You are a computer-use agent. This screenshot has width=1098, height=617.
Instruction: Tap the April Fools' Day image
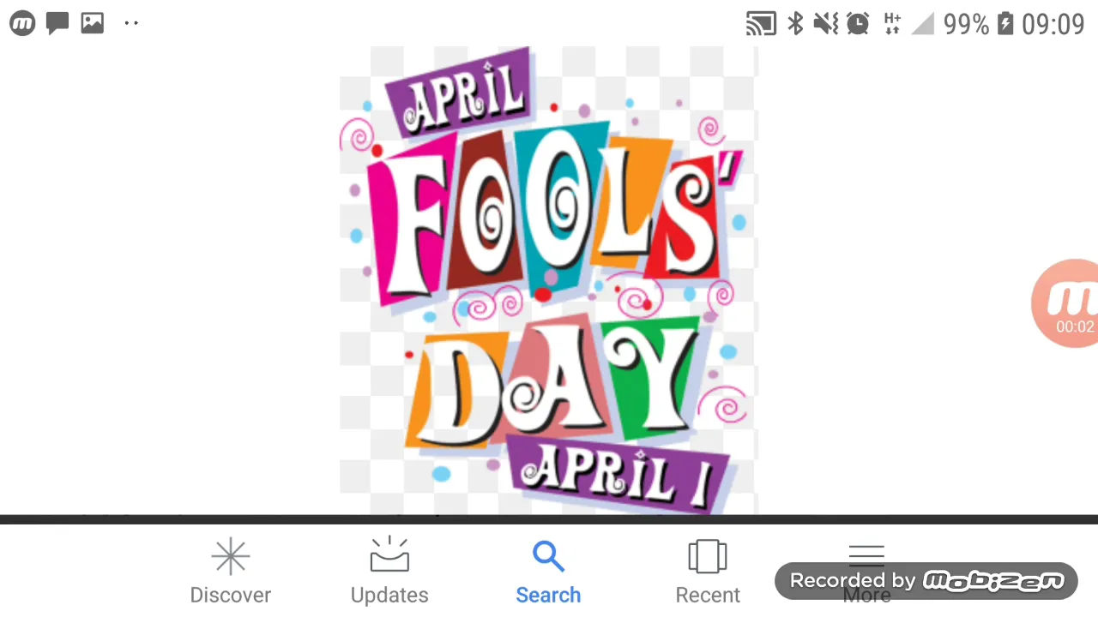549,281
